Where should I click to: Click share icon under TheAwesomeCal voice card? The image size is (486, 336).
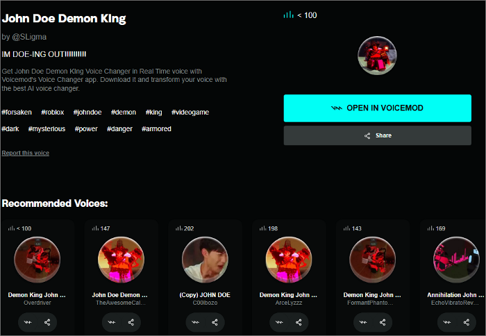pyautogui.click(x=131, y=322)
